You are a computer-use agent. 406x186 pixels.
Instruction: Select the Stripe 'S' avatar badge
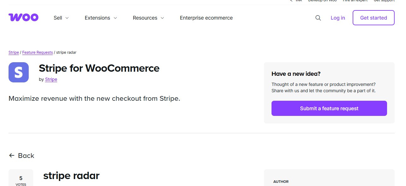[18, 72]
